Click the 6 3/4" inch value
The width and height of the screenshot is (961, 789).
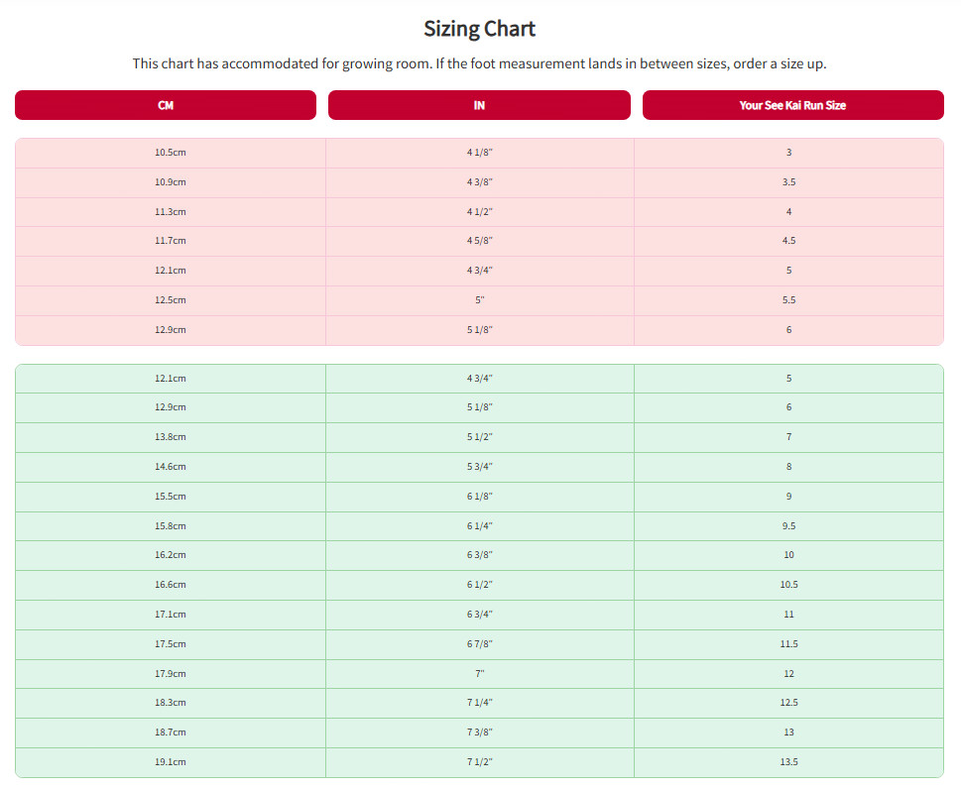click(480, 615)
